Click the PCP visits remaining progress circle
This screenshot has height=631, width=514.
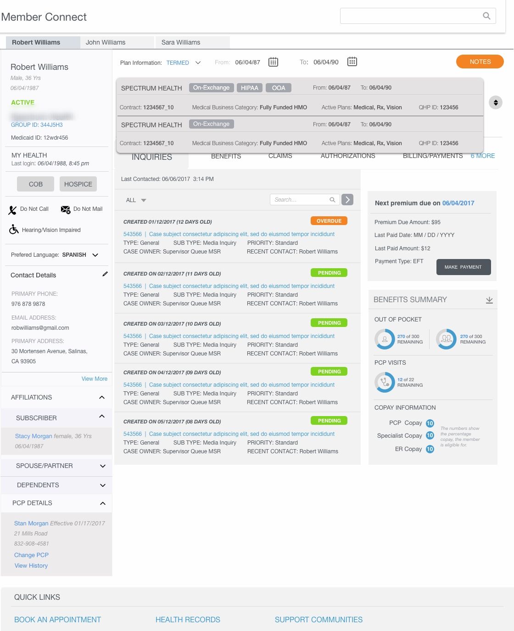385,382
